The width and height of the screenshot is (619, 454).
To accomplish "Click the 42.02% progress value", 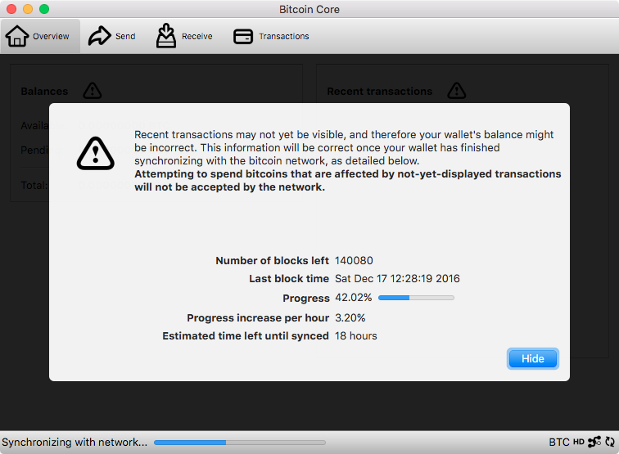I will tap(354, 298).
